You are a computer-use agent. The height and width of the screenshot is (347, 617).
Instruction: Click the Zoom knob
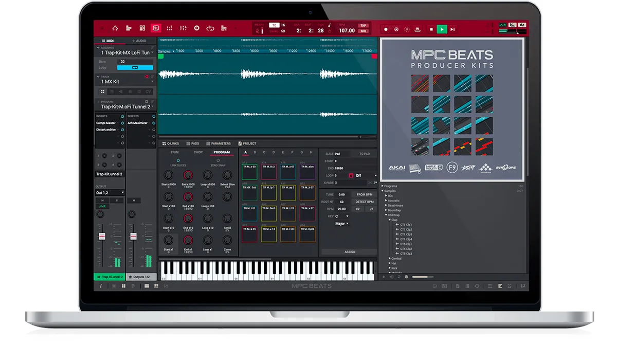click(227, 240)
